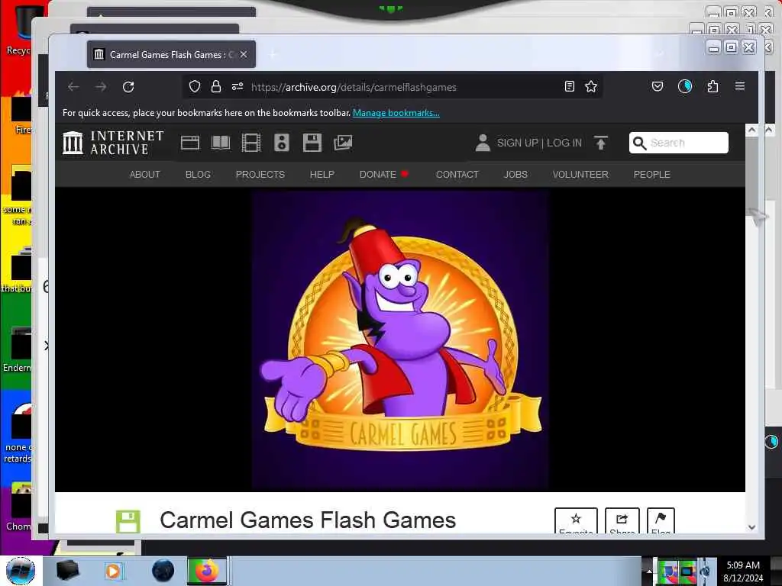Click the address bar URL
782x586 pixels.
[354, 87]
